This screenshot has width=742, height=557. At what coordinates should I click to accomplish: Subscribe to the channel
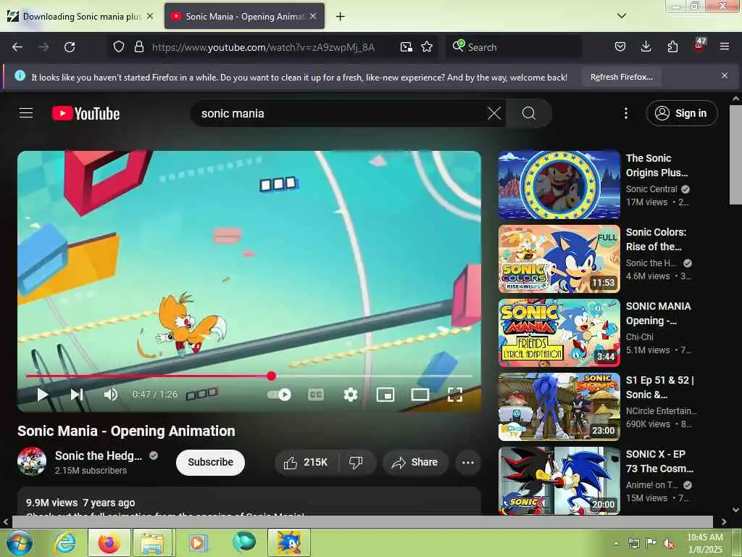[x=211, y=462]
